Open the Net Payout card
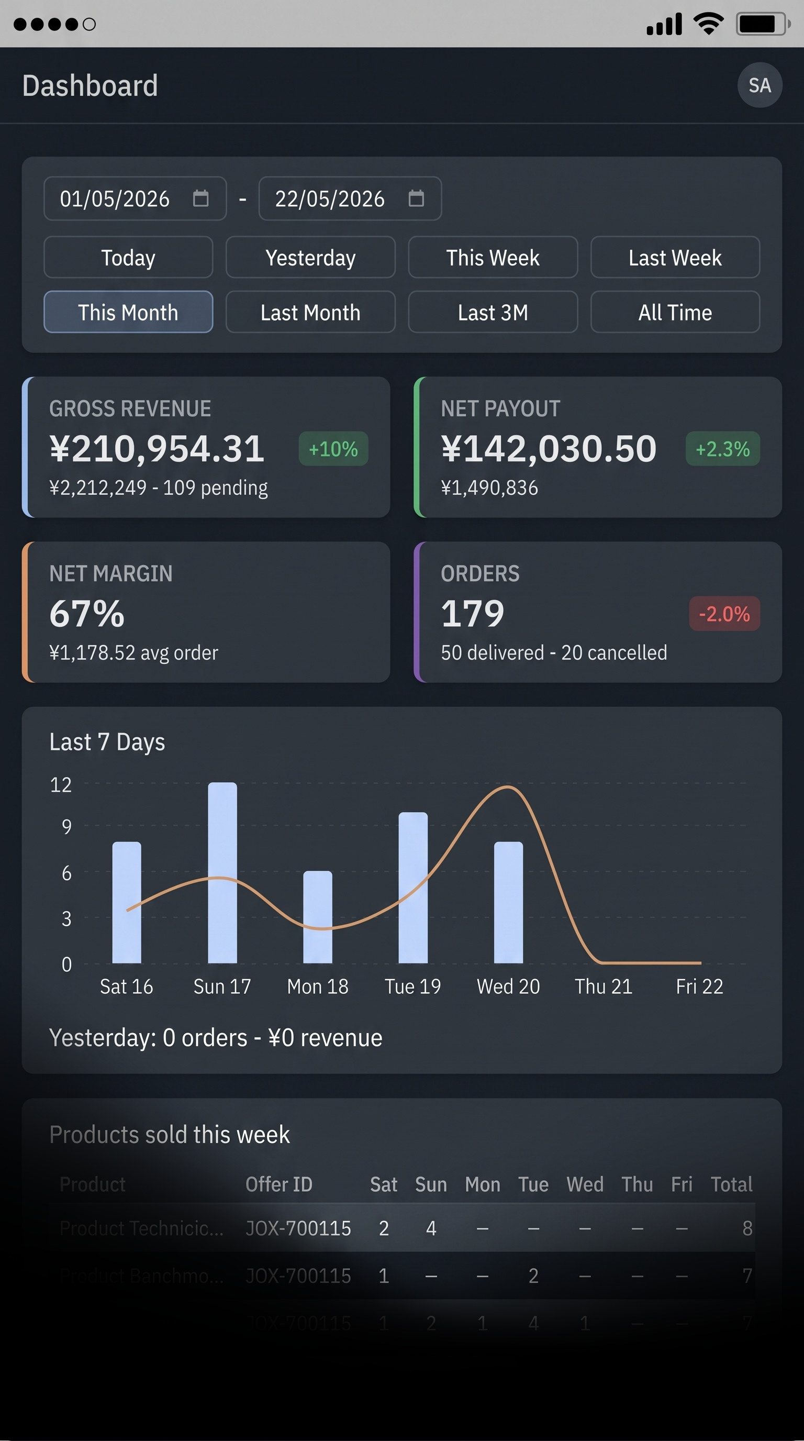Screen dimensions: 804x1441 click(x=598, y=447)
